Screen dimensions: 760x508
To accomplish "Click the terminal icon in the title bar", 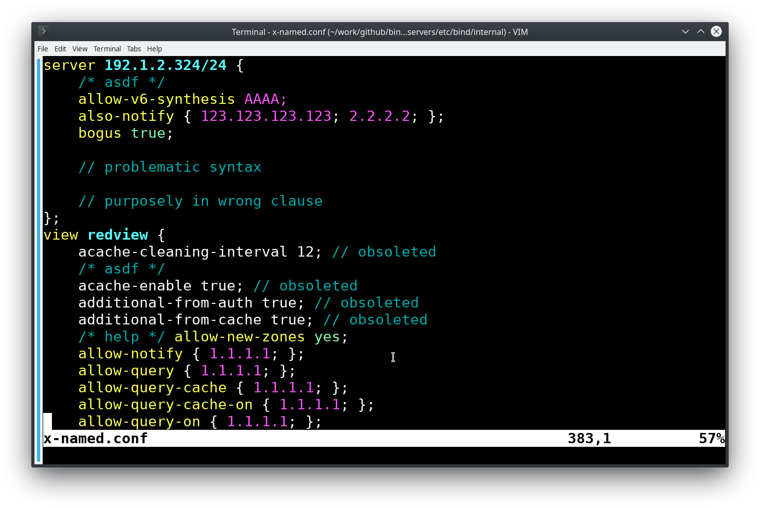I will point(44,31).
